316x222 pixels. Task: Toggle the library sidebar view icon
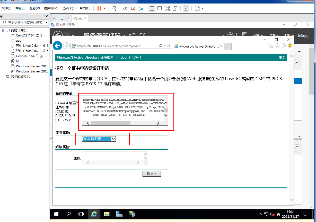pyautogui.click(x=152, y=8)
